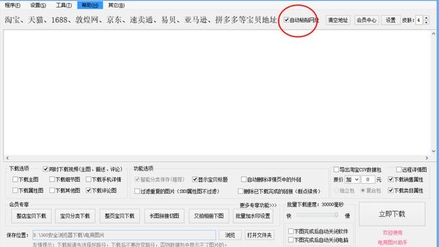Image resolution: width=439 pixels, height=247 pixels.
Task: Enable 下图完成后自动关闭软件 checkbox
Action: click(291, 231)
